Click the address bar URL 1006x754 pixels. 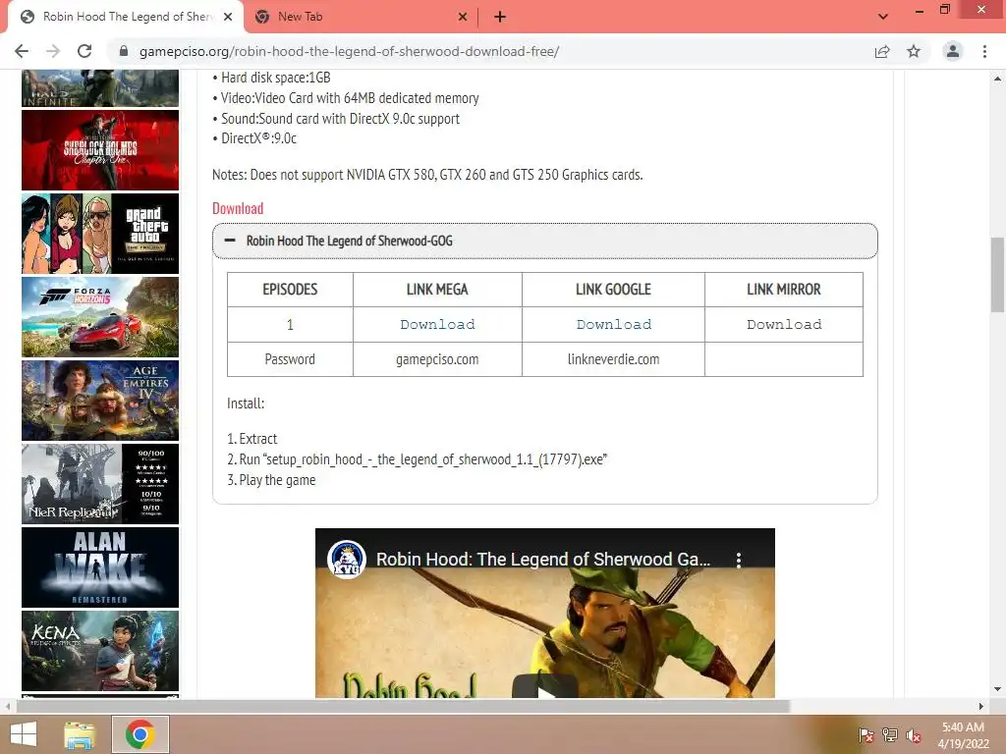click(x=349, y=51)
